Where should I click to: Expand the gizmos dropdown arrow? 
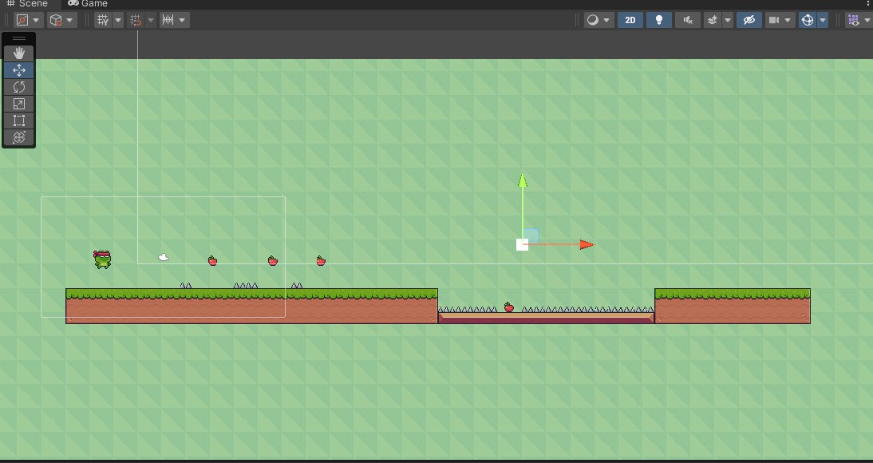point(823,20)
